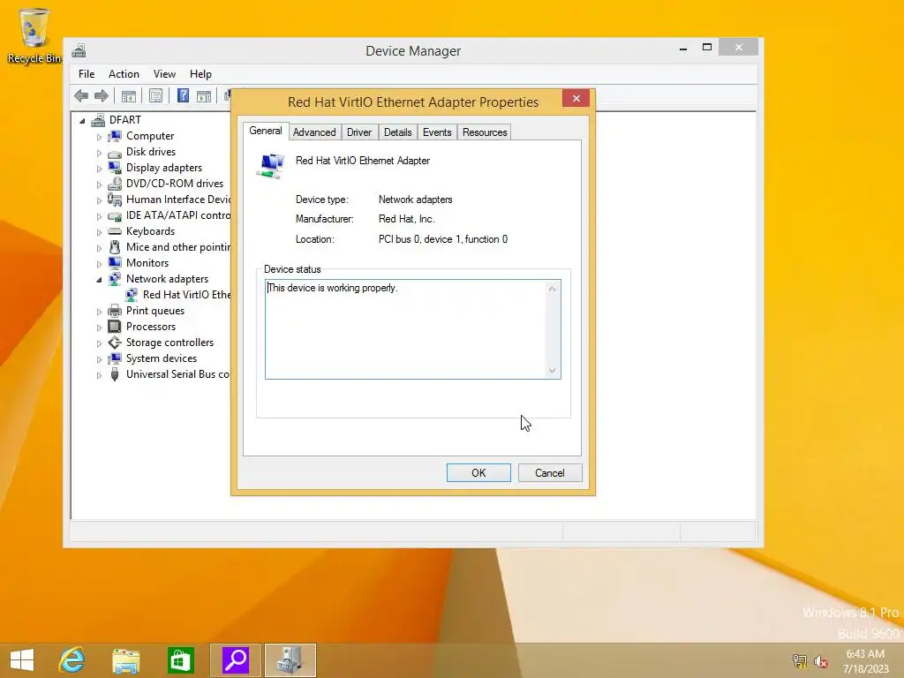Expand the Disk drives tree node
The image size is (904, 678).
(99, 153)
